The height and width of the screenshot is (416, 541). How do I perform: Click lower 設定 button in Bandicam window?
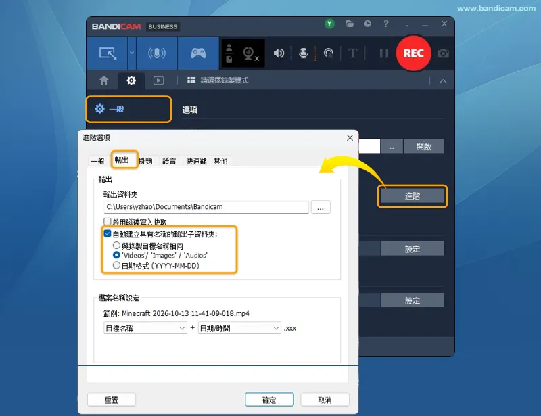(413, 300)
